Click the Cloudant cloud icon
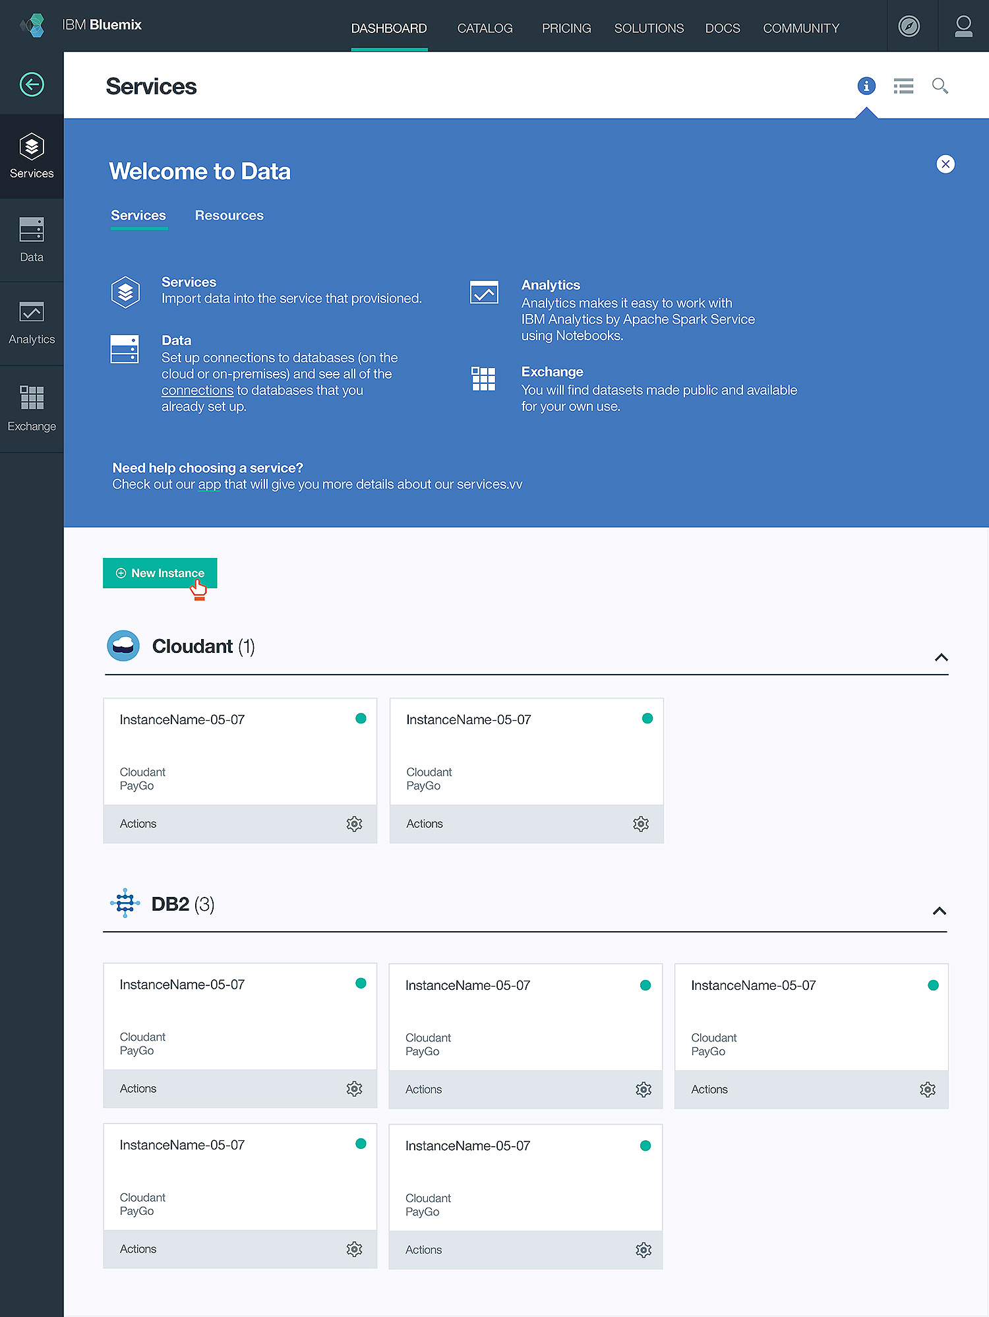The width and height of the screenshot is (989, 1317). click(123, 646)
